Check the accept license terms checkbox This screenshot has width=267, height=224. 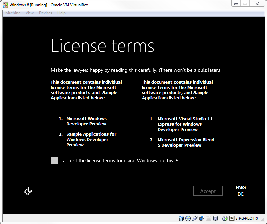tap(54, 160)
